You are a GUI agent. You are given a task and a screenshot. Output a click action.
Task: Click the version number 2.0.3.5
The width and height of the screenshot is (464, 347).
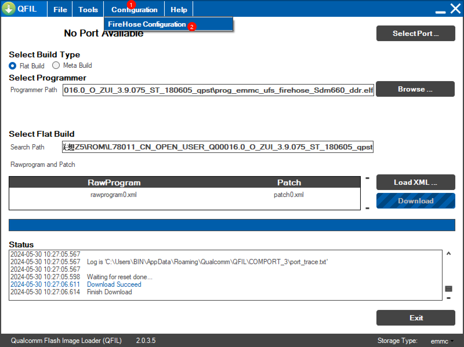click(x=146, y=341)
